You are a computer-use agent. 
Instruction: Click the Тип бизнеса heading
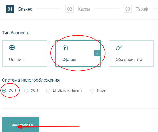15,33
